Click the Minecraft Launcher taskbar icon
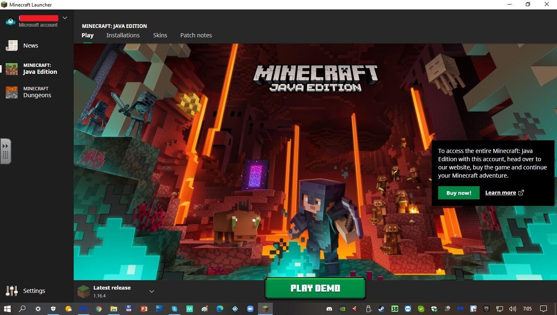Screen dimensions: 557x315 (265, 309)
